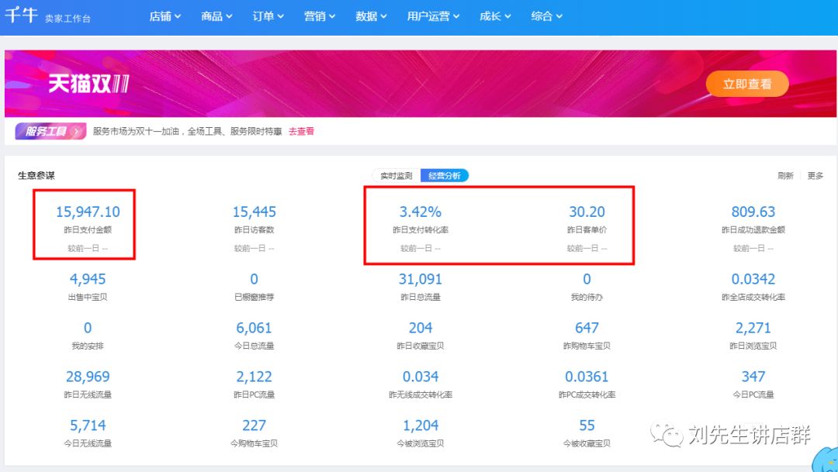Open the 订单 dropdown in the top bar
The width and height of the screenshot is (838, 472).
(268, 16)
